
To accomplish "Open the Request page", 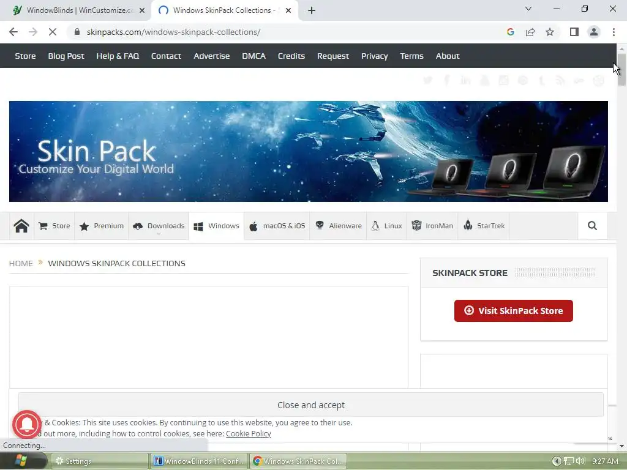I will (332, 56).
